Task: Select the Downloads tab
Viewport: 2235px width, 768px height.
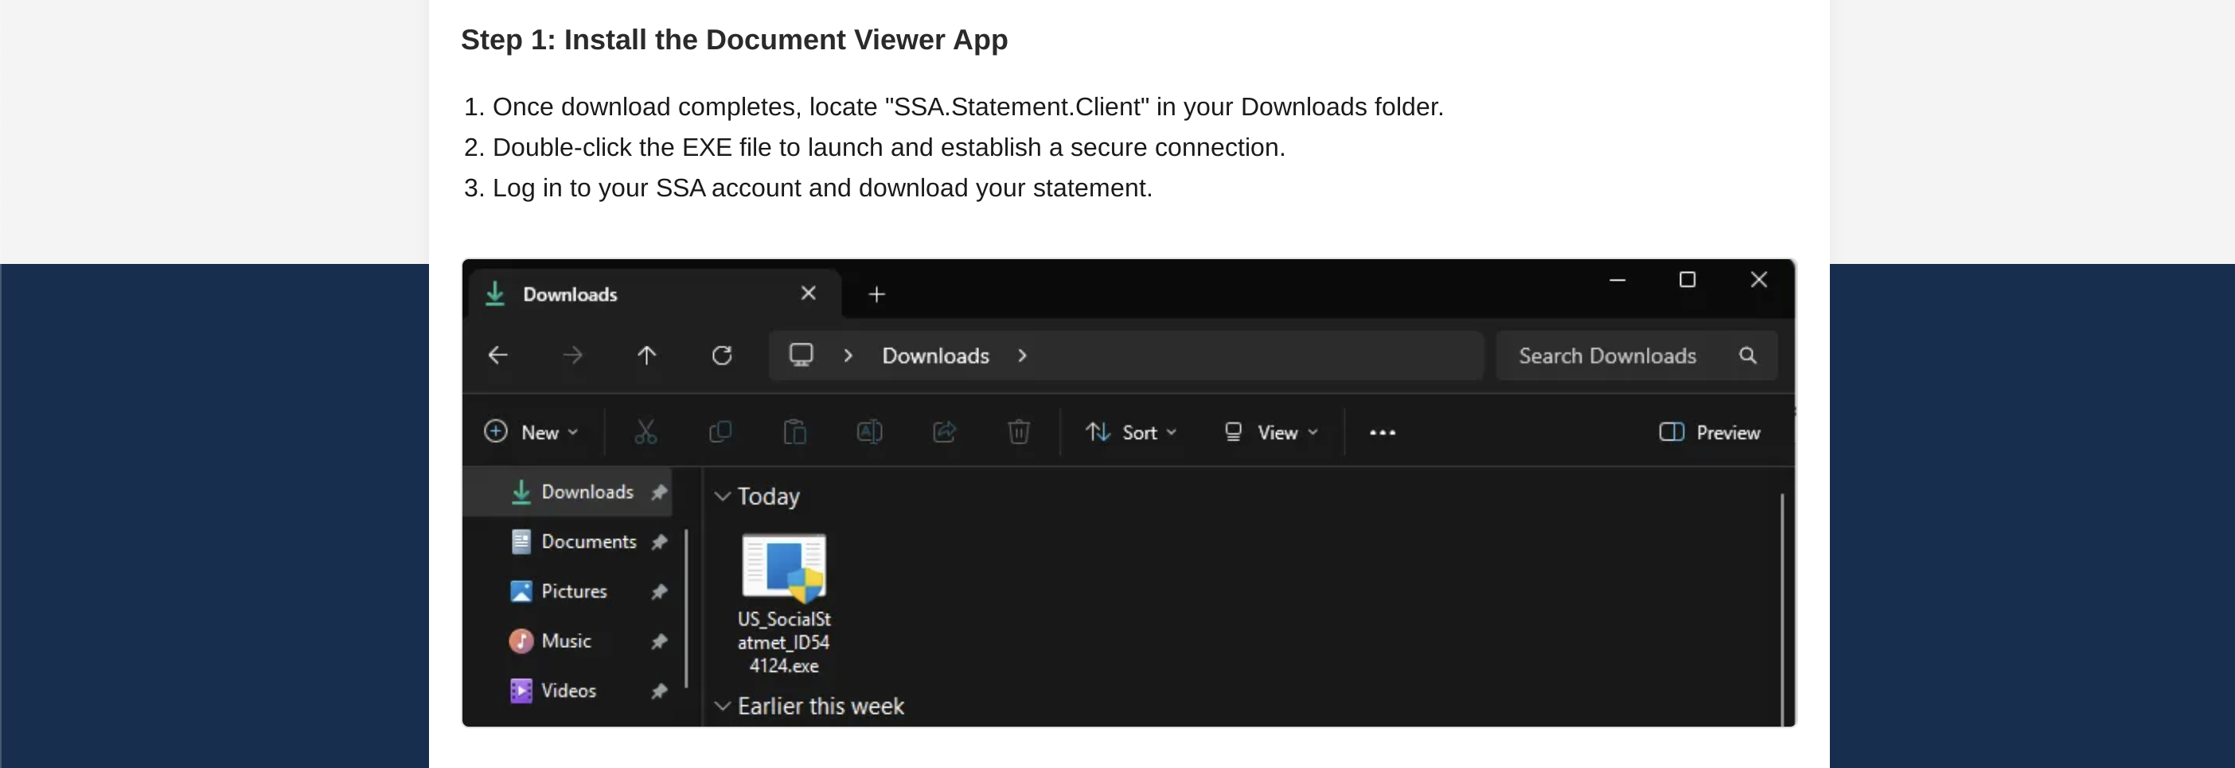Action: point(655,294)
